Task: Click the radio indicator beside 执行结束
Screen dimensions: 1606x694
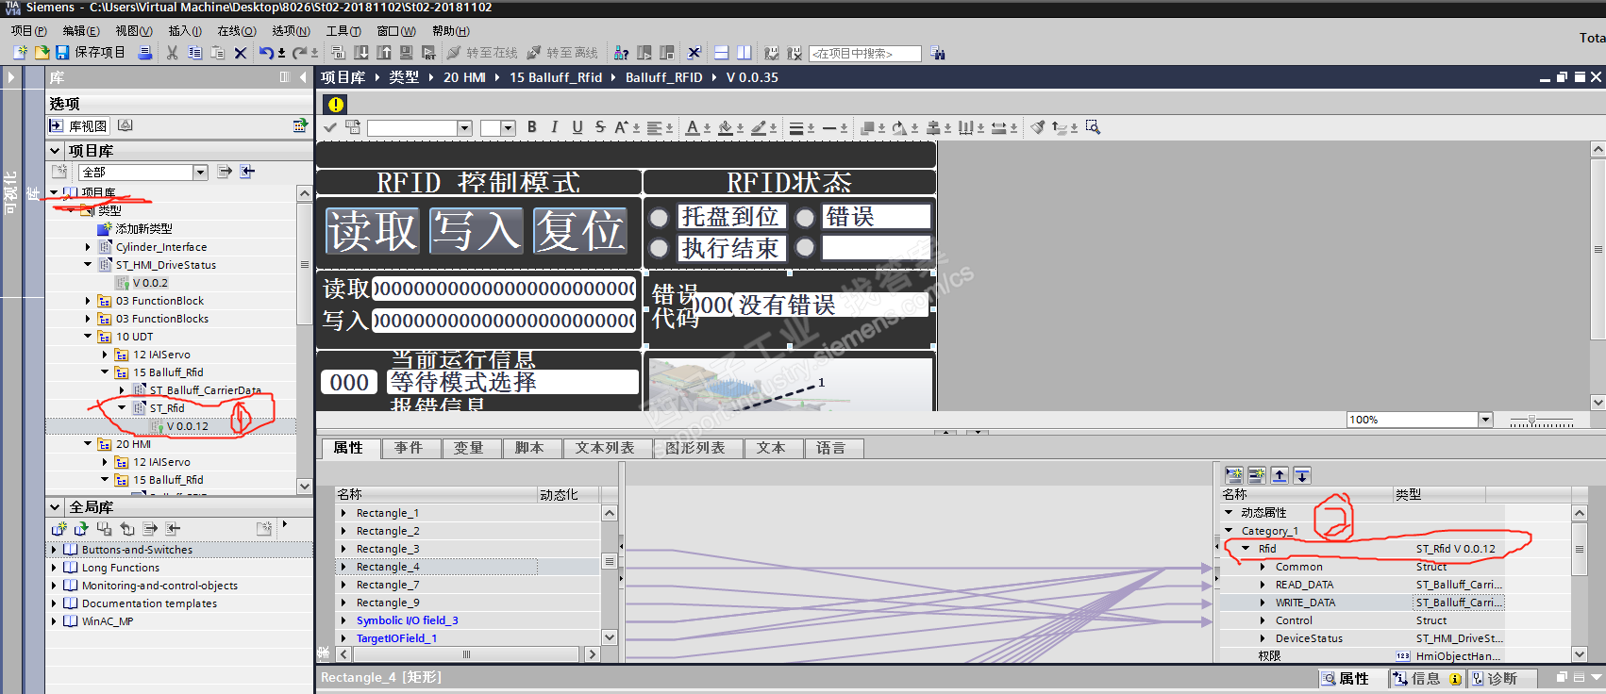Action: click(660, 248)
